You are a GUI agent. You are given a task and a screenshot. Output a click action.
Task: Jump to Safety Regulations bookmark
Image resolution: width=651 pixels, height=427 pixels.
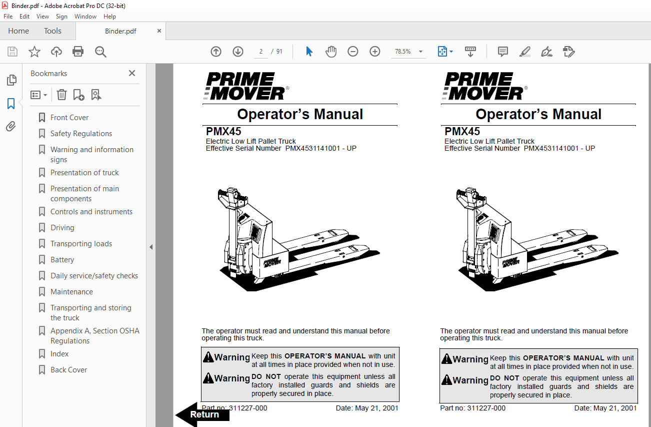click(81, 134)
